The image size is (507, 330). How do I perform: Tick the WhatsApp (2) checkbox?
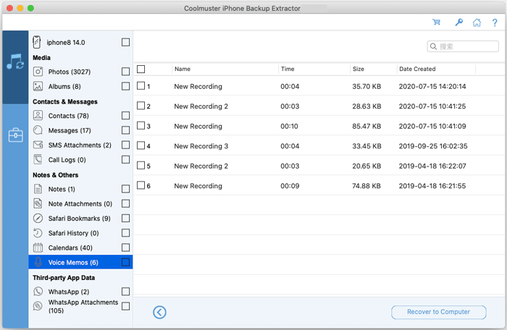tap(125, 292)
